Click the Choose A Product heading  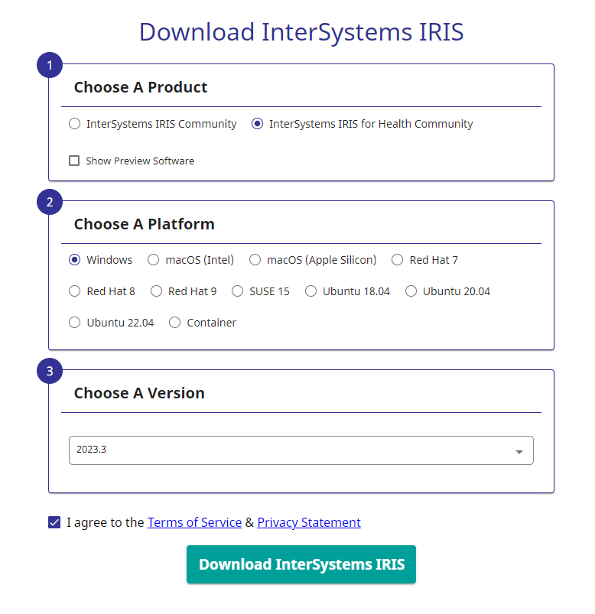pos(141,87)
